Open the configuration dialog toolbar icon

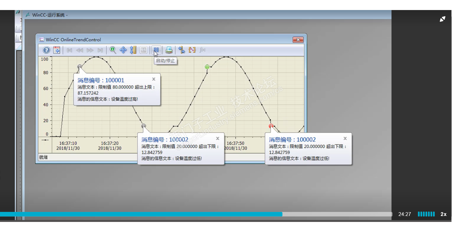click(57, 50)
